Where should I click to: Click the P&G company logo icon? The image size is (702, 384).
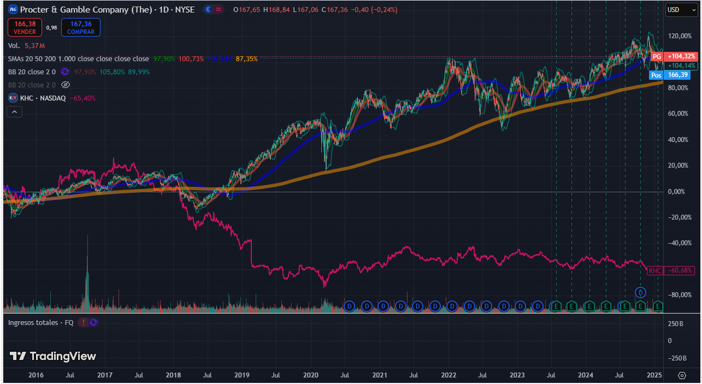13,9
